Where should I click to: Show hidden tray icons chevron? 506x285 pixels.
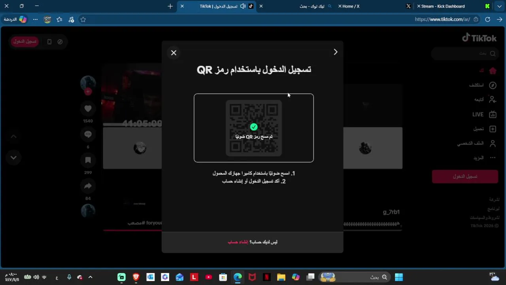coord(91,277)
